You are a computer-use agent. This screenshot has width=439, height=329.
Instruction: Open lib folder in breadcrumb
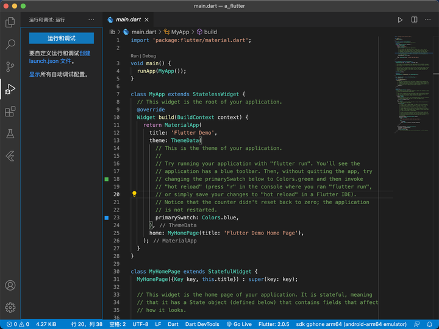coord(112,32)
